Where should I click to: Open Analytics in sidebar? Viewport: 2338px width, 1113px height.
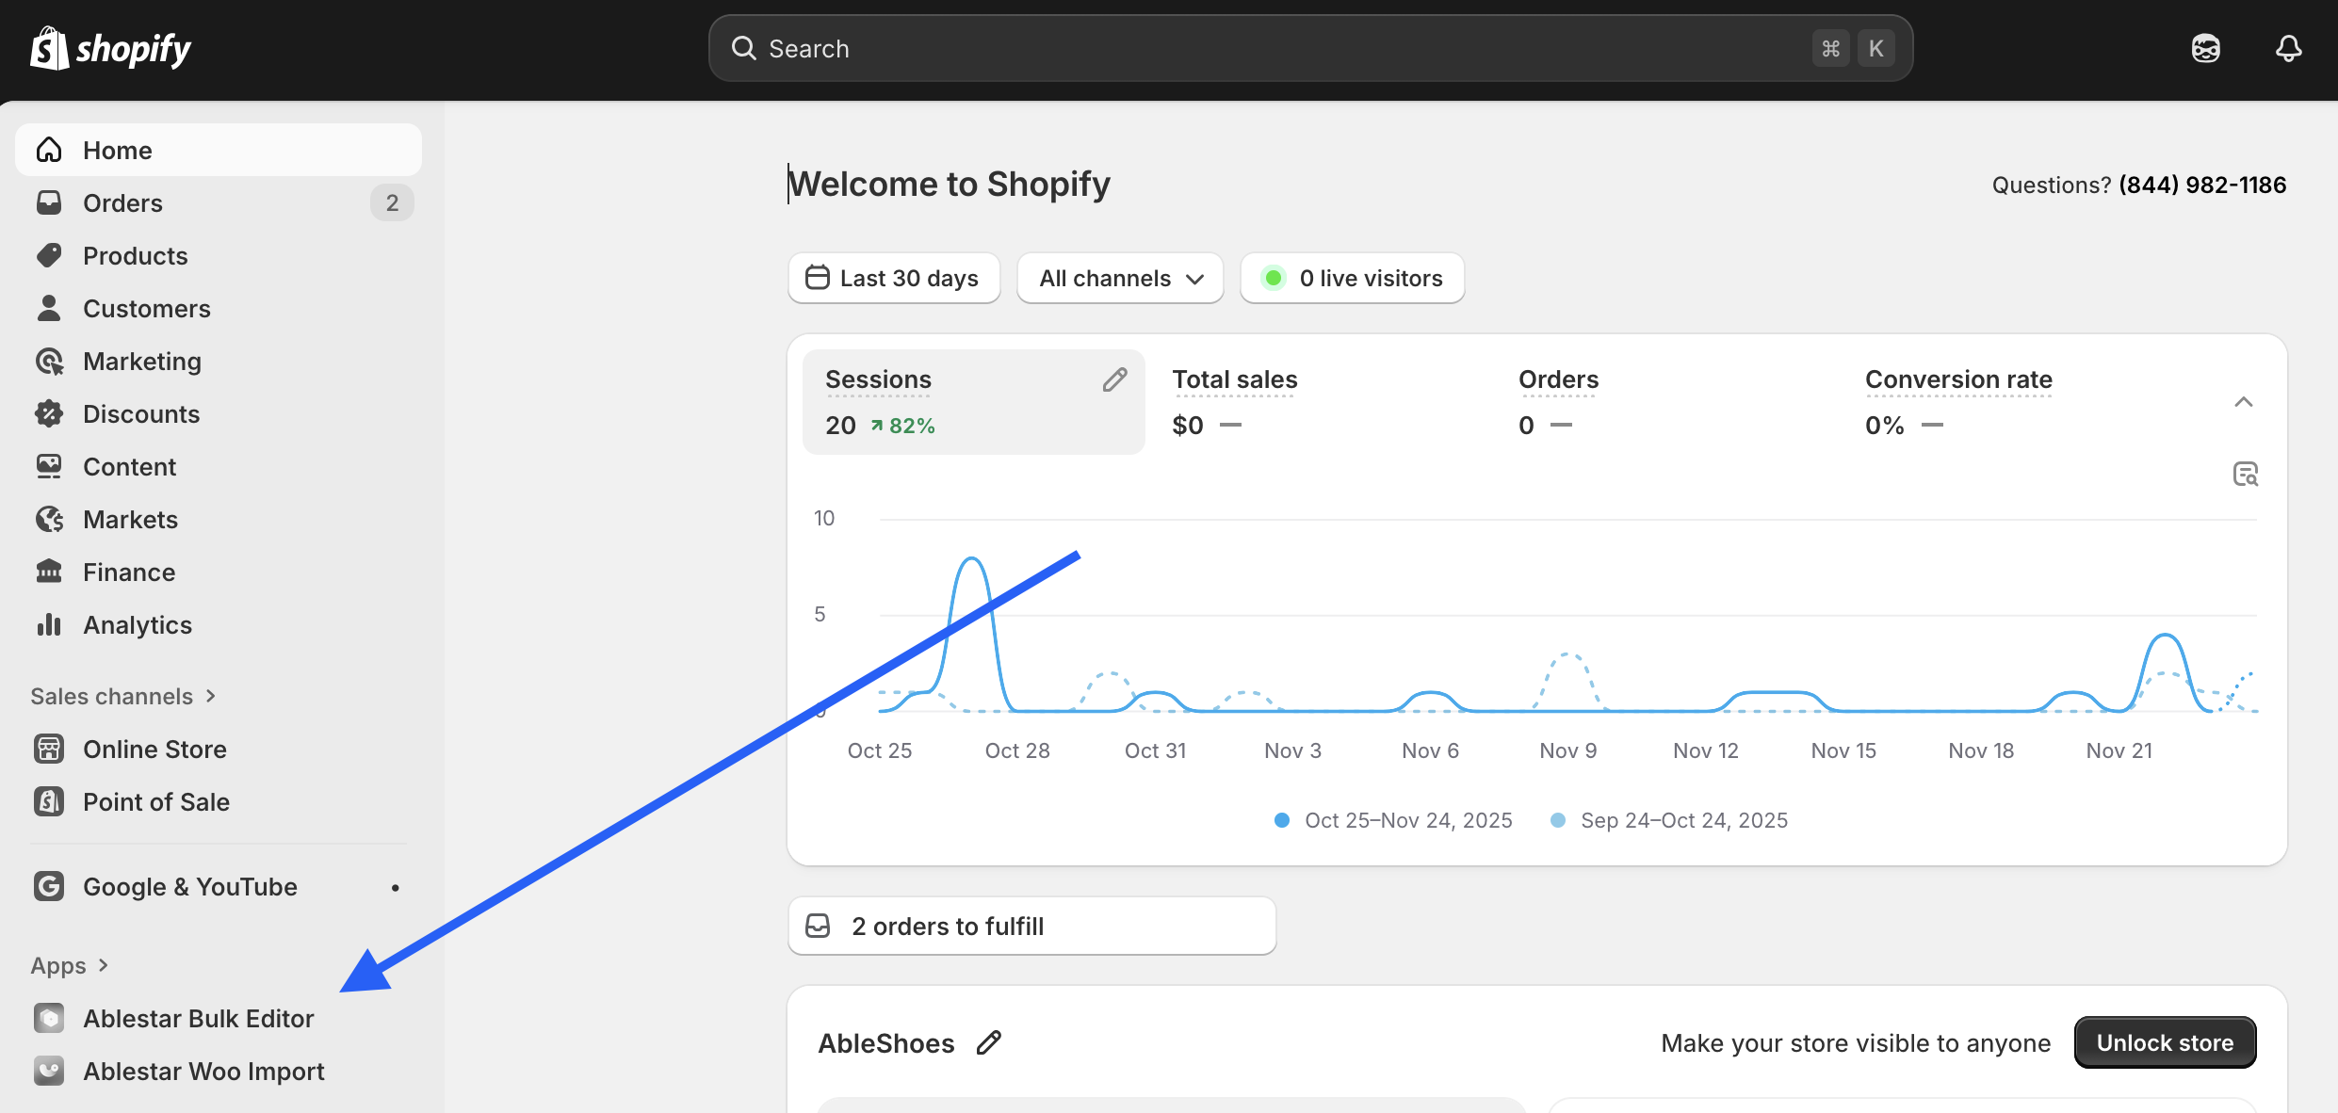[137, 624]
